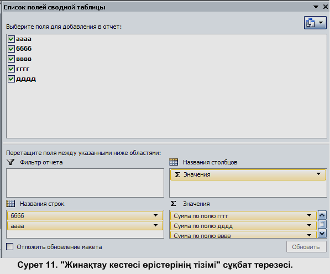Open dropdown for Значения item in column labels
This screenshot has height=274, width=330.
click(318, 174)
